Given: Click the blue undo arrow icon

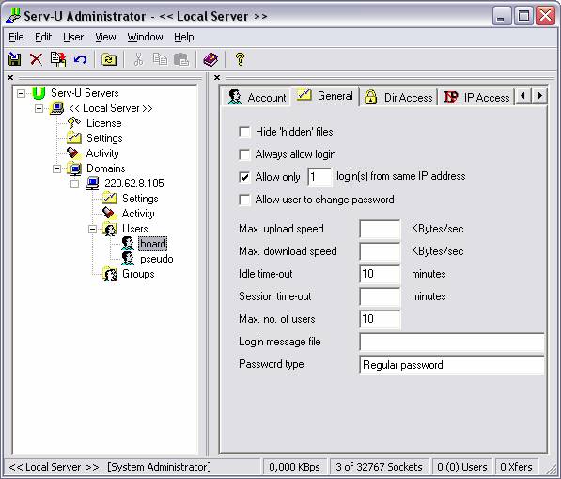Looking at the screenshot, I should point(80,59).
